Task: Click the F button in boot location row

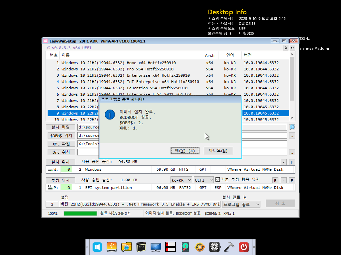Action: click(x=292, y=180)
